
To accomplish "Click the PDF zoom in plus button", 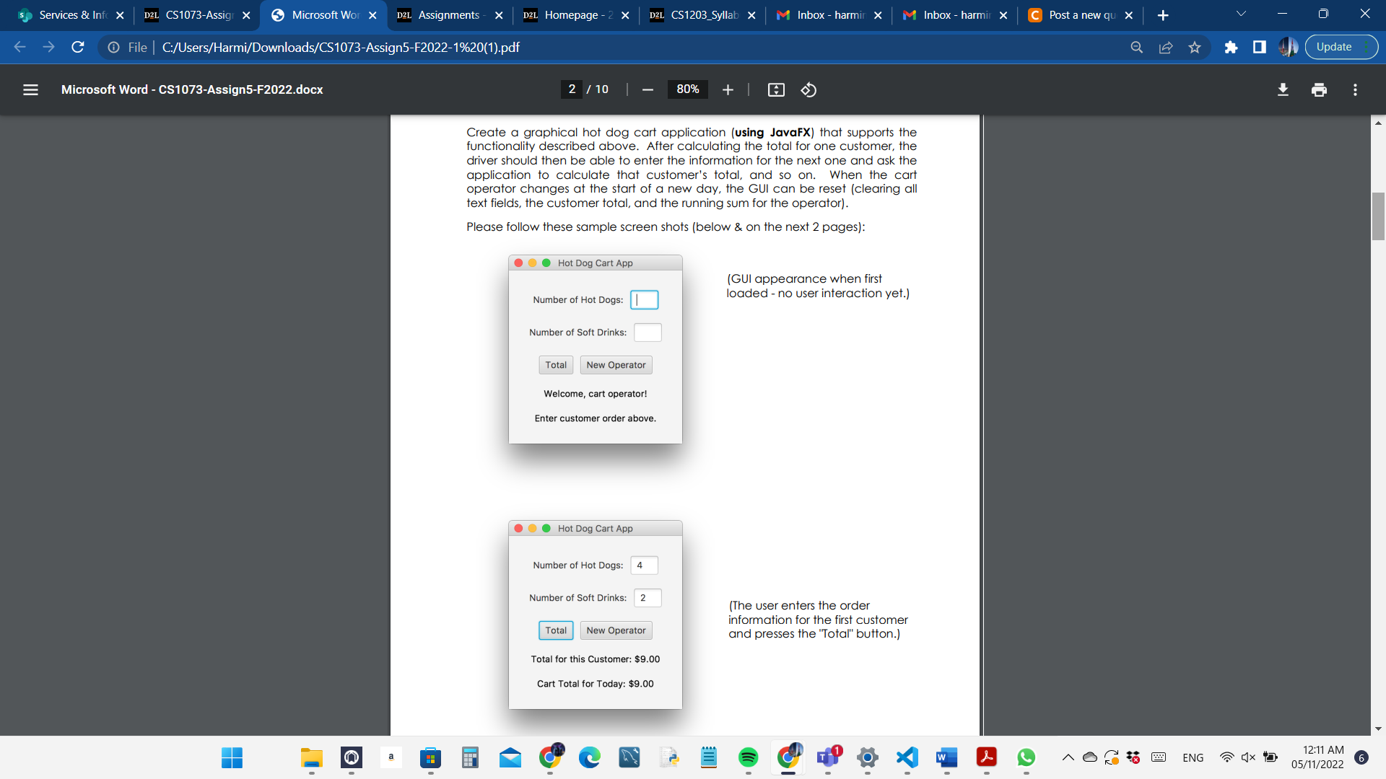I will [x=728, y=89].
